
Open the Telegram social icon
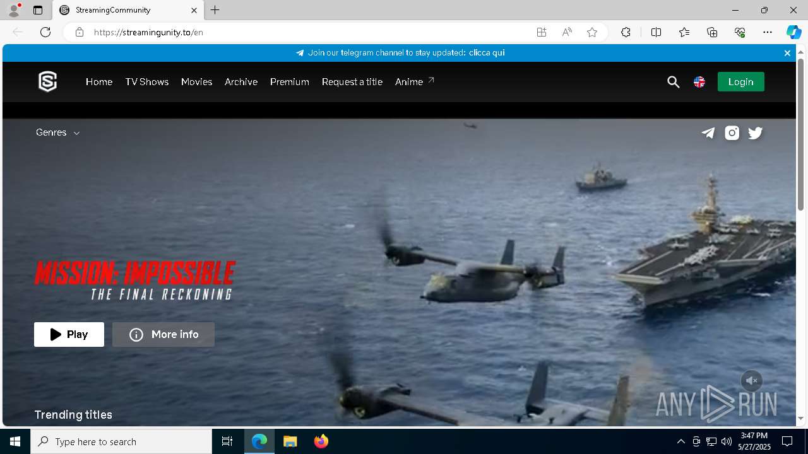click(708, 133)
